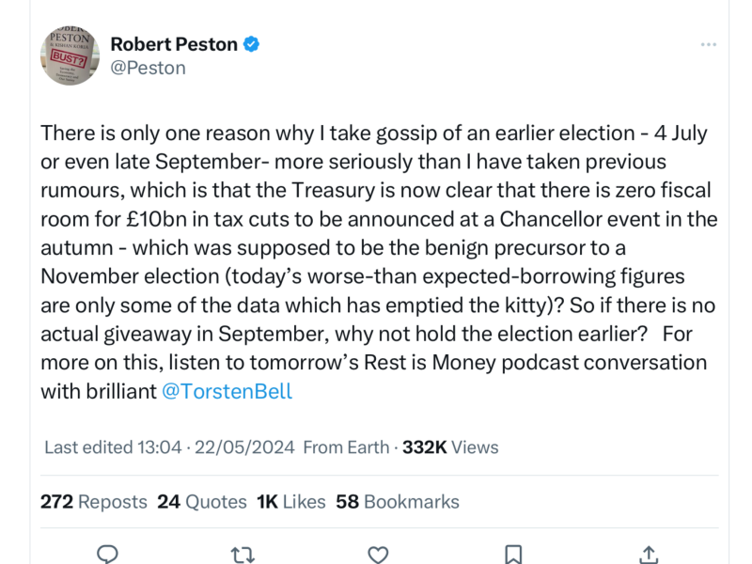Open the three-dot more options menu
The height and width of the screenshot is (564, 752).
point(708,44)
